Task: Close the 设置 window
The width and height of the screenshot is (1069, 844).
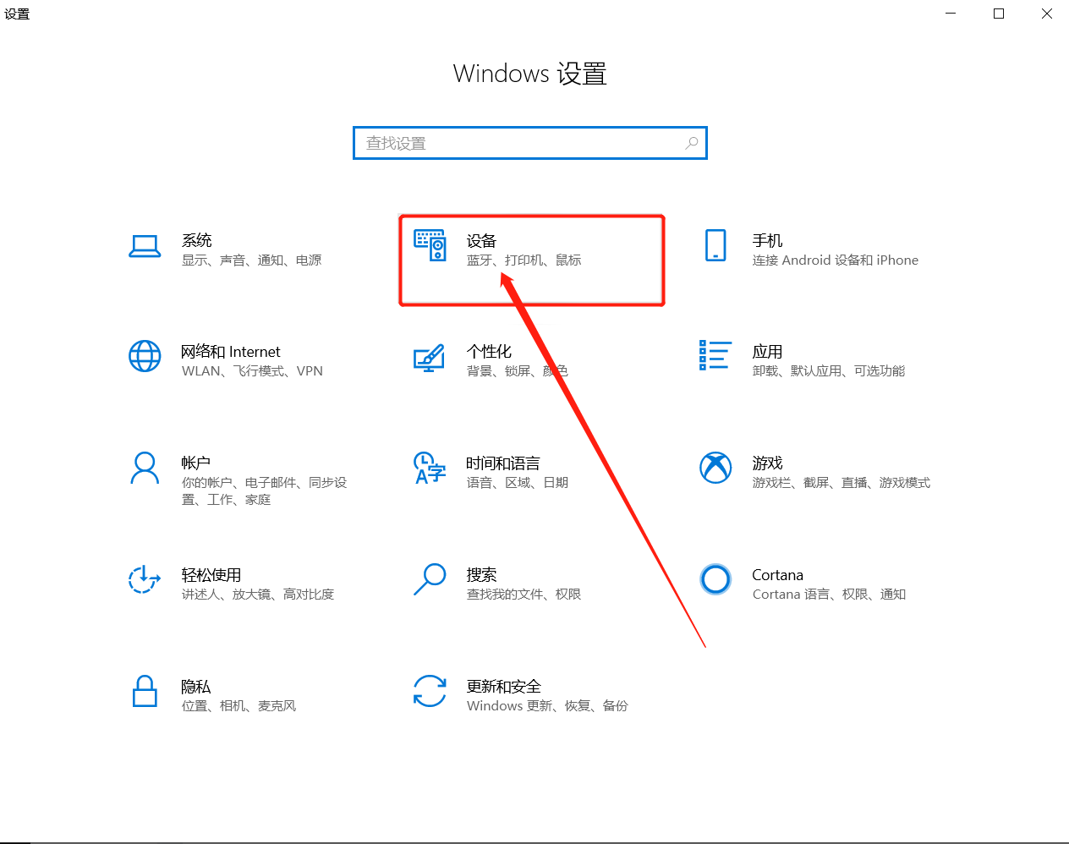Action: (x=1046, y=14)
